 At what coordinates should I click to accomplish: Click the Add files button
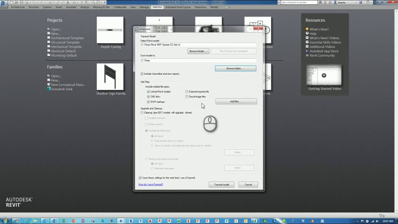point(236,101)
